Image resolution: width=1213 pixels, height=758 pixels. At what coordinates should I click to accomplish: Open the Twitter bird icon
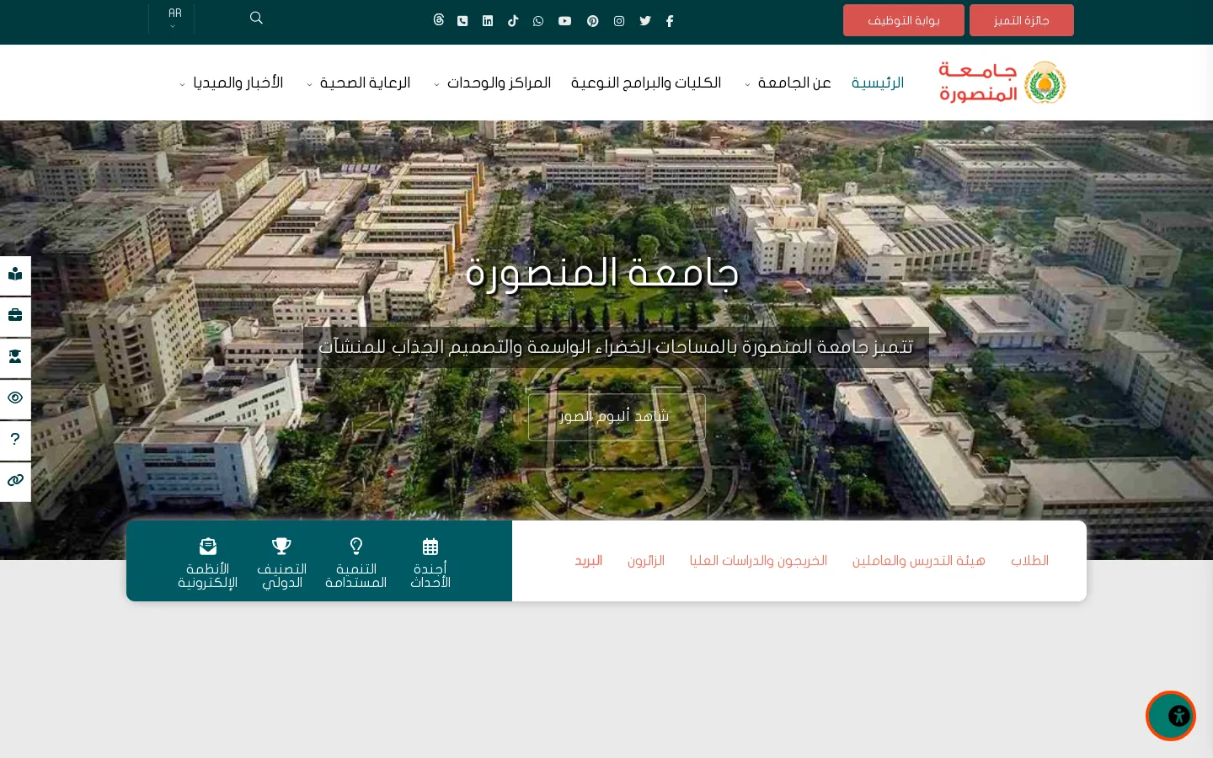point(645,21)
